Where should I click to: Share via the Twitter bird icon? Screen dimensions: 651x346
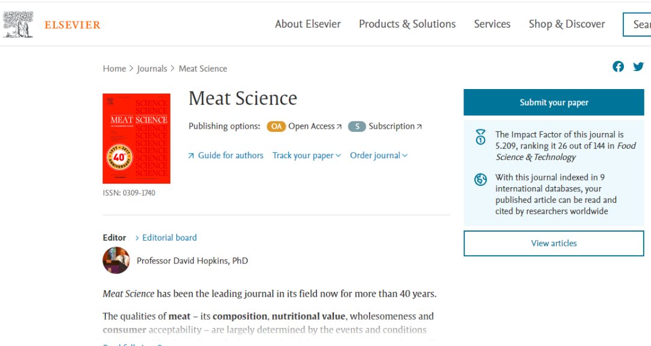(x=638, y=67)
